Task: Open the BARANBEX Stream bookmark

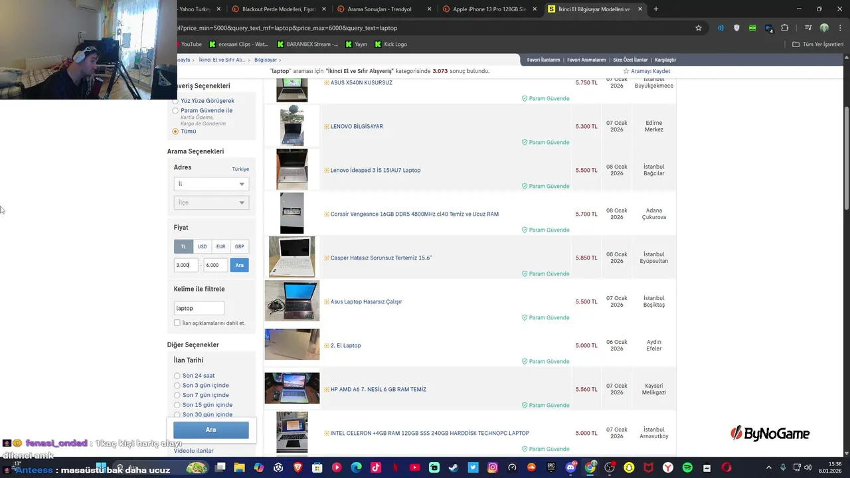Action: click(307, 44)
